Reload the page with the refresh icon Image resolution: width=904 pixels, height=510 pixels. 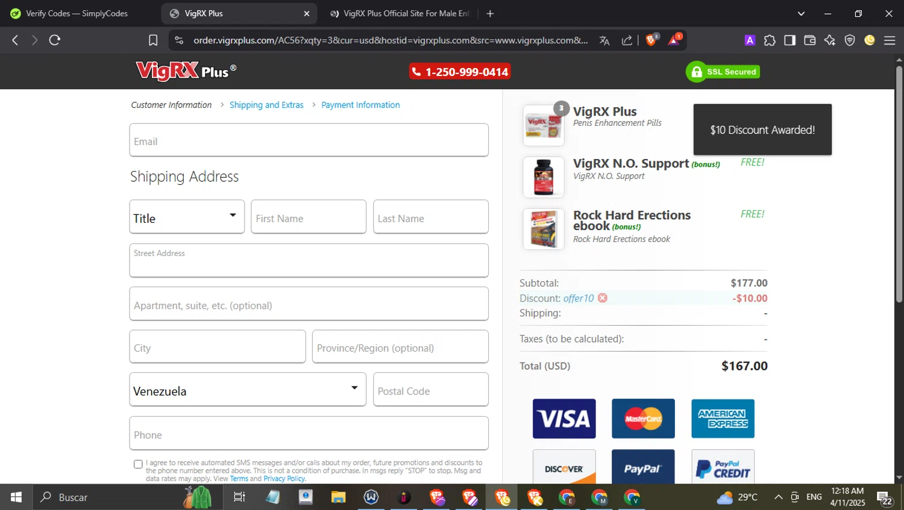(55, 40)
